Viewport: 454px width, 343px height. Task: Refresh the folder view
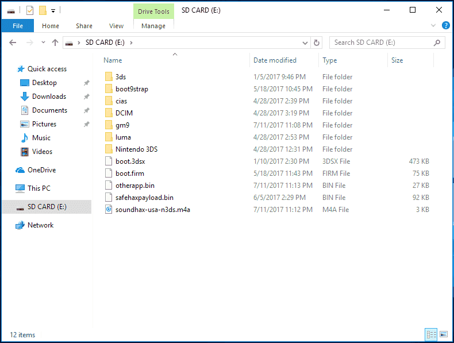click(317, 43)
